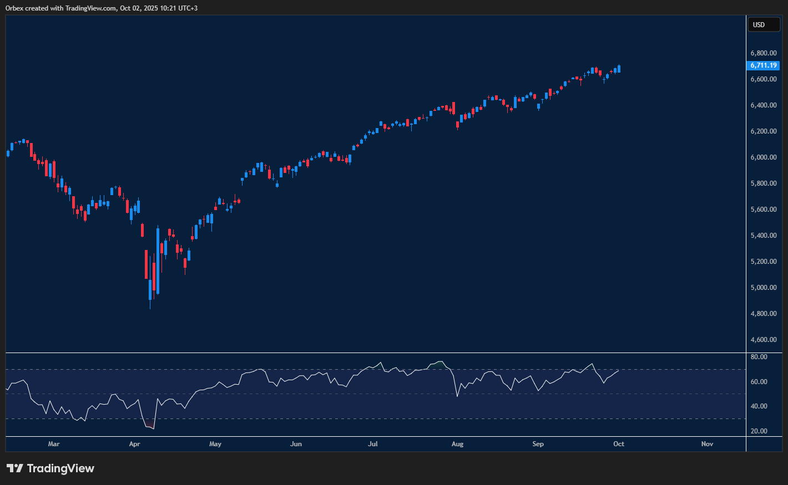The height and width of the screenshot is (485, 788).
Task: Click the RSI indicator line peak in July
Action: coord(381,363)
